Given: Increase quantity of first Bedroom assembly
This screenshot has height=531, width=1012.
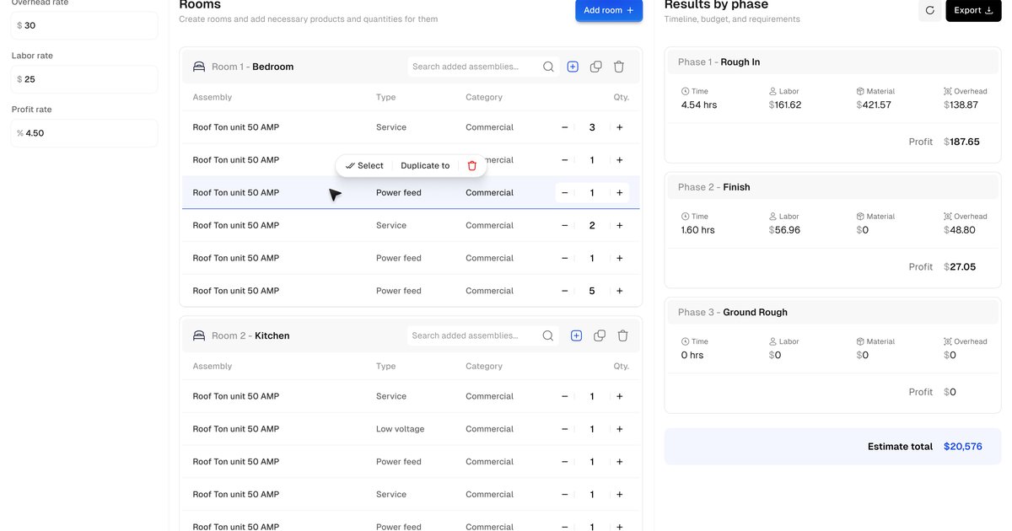Looking at the screenshot, I should click(619, 127).
